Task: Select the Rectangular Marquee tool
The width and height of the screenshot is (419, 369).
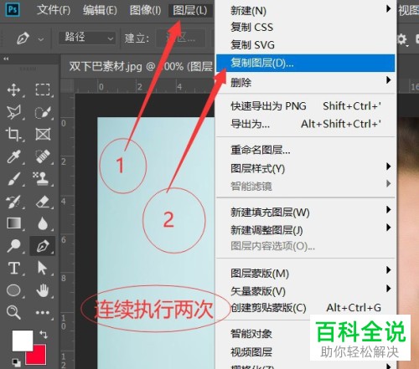Action: [43, 90]
